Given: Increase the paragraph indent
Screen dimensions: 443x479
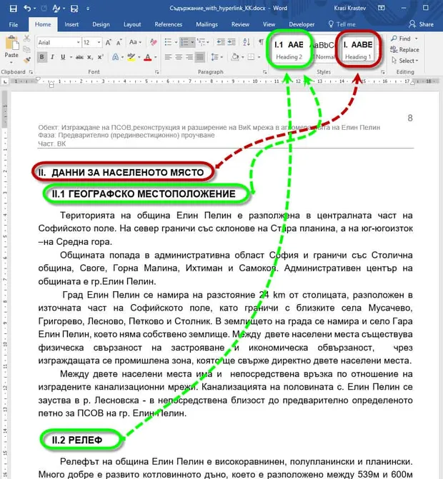Looking at the screenshot, I should [x=232, y=42].
